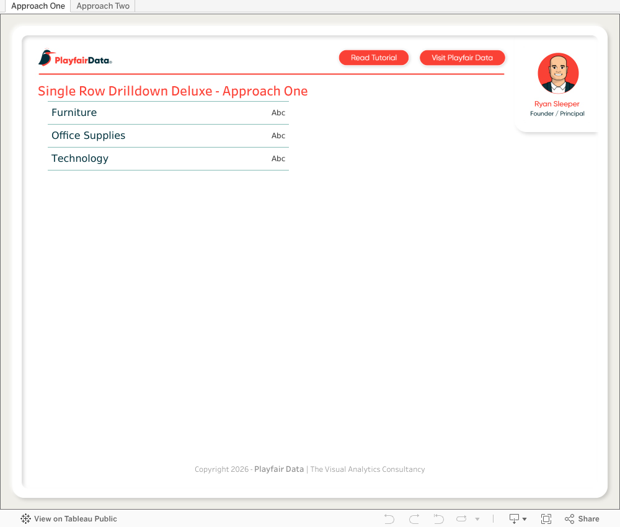Click the Playfair Data logo

tap(75, 58)
